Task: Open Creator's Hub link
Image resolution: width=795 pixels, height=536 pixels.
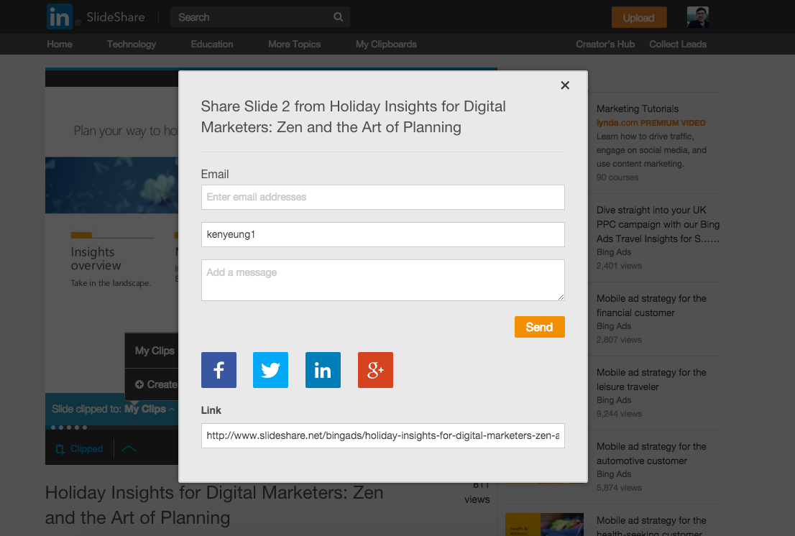Action: (605, 44)
